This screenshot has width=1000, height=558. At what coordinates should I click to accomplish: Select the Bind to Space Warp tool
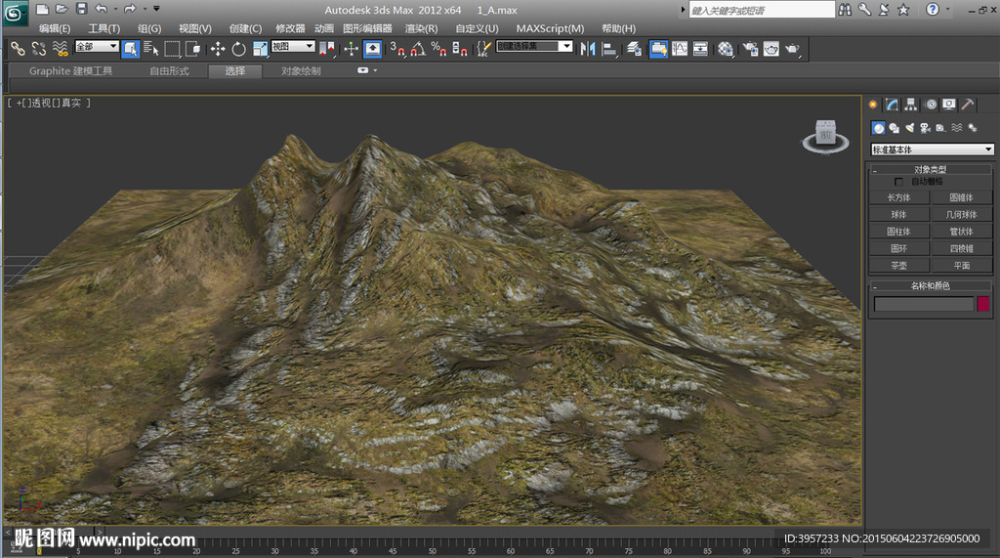[x=60, y=49]
